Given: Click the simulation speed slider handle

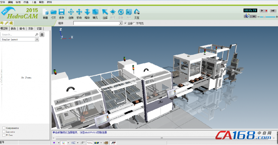Looking at the screenshot, I should coord(264,17).
